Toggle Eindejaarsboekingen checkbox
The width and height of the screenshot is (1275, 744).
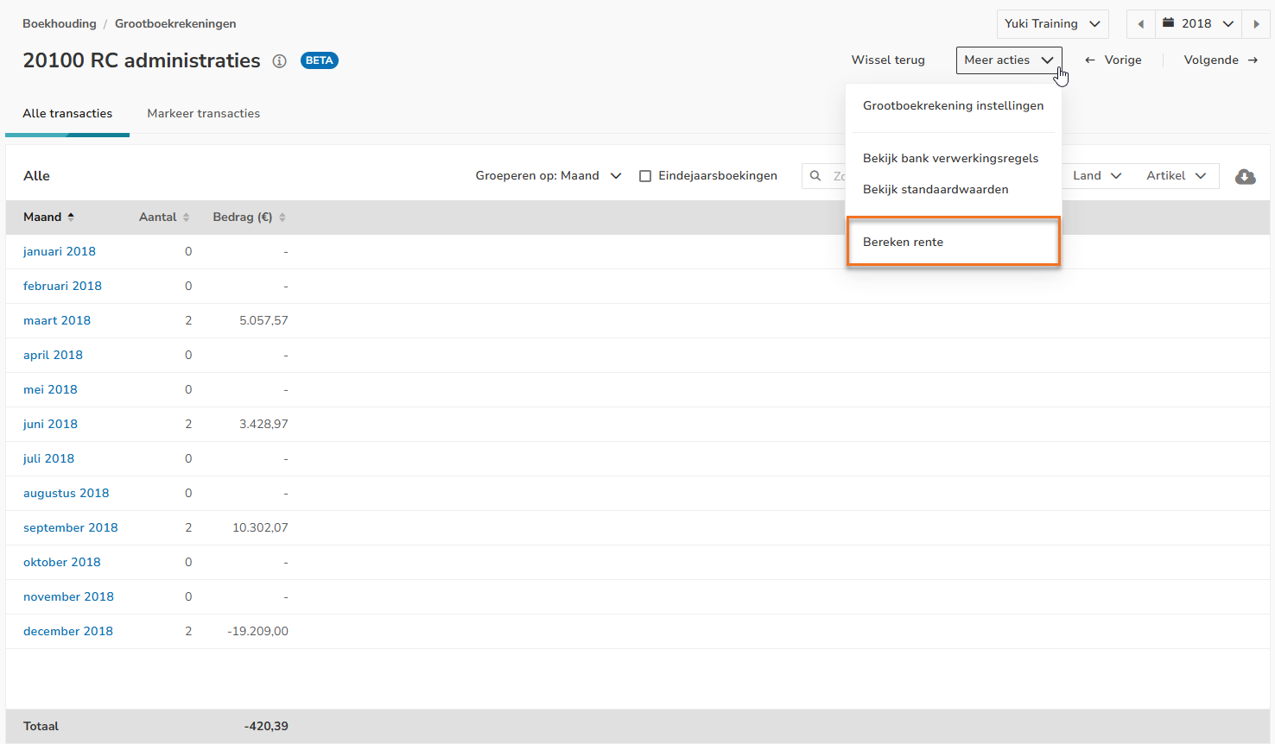pyautogui.click(x=645, y=176)
